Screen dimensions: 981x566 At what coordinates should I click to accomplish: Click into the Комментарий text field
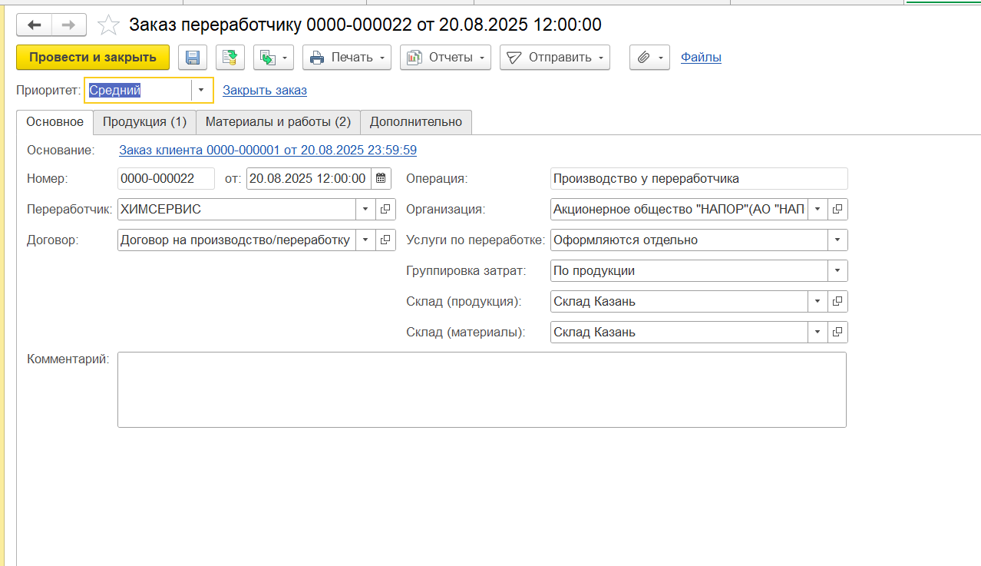coord(481,389)
